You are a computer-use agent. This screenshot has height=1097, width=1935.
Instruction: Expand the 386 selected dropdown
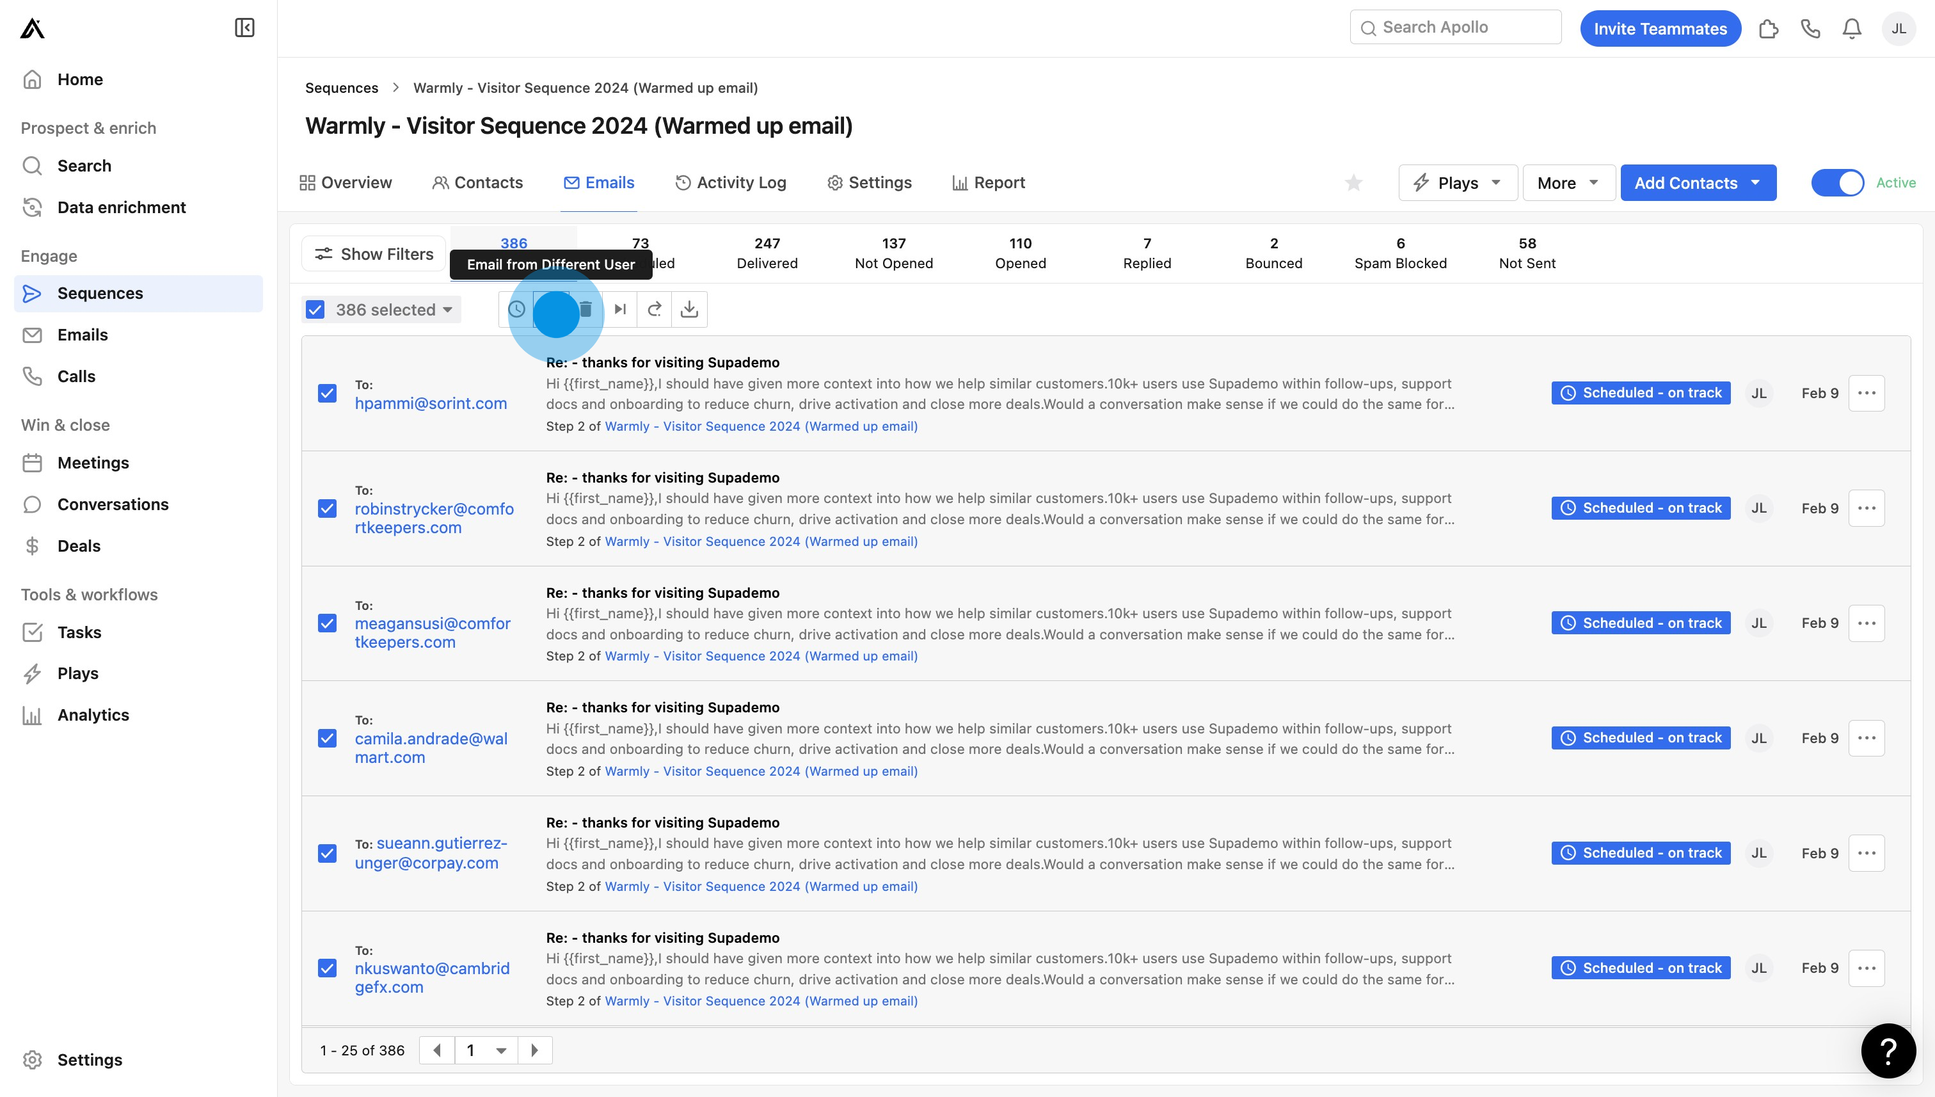tap(447, 310)
